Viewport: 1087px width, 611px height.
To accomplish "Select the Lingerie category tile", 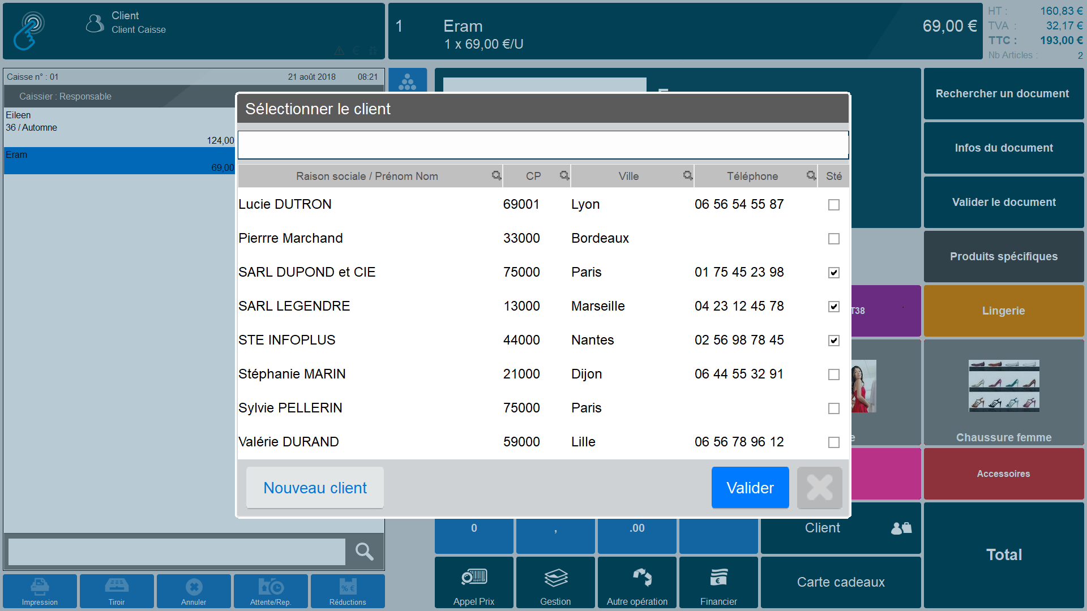I will 1004,311.
